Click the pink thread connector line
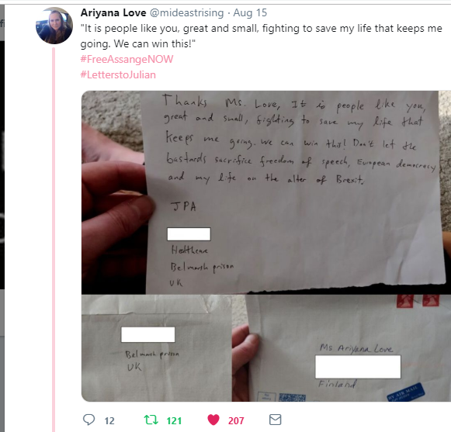 point(54,240)
